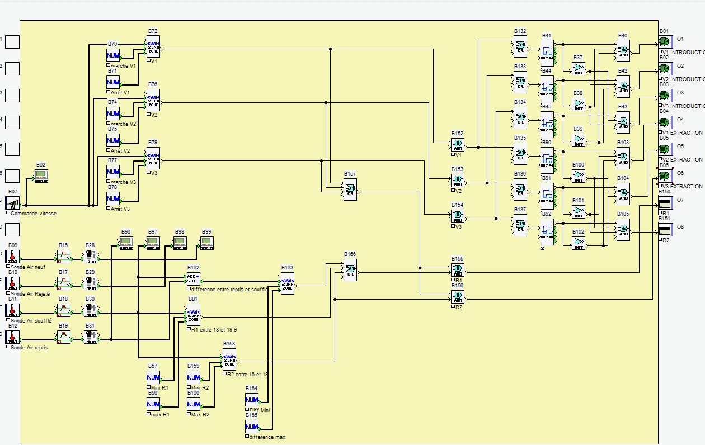Select the B09 temperature sensor input

(13, 257)
